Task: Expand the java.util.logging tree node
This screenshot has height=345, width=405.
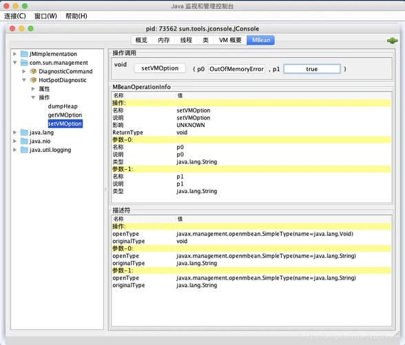Action: 15,150
